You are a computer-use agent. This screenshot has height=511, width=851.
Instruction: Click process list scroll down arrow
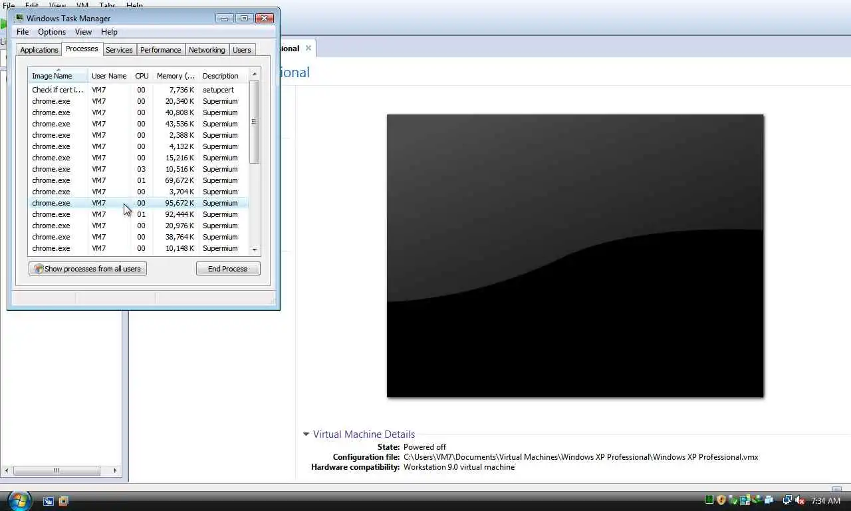point(254,250)
